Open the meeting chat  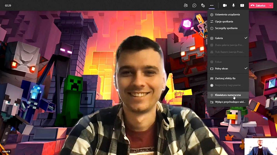(x=194, y=6)
